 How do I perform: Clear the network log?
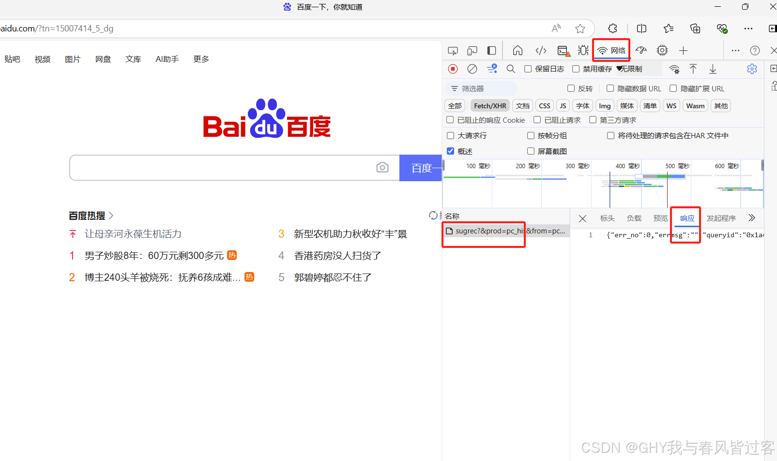pyautogui.click(x=472, y=69)
